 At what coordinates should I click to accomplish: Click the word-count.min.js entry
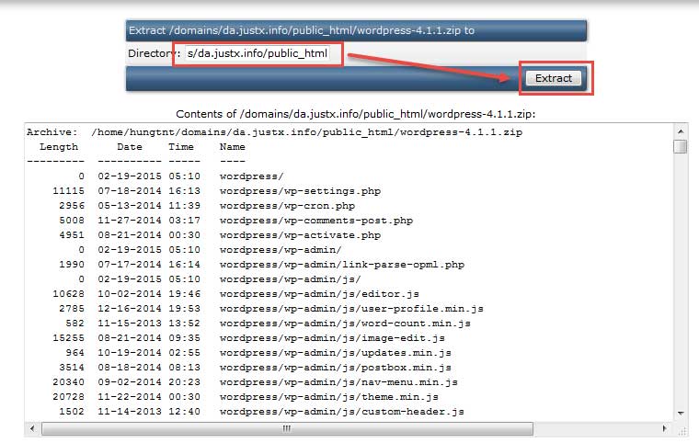(345, 324)
